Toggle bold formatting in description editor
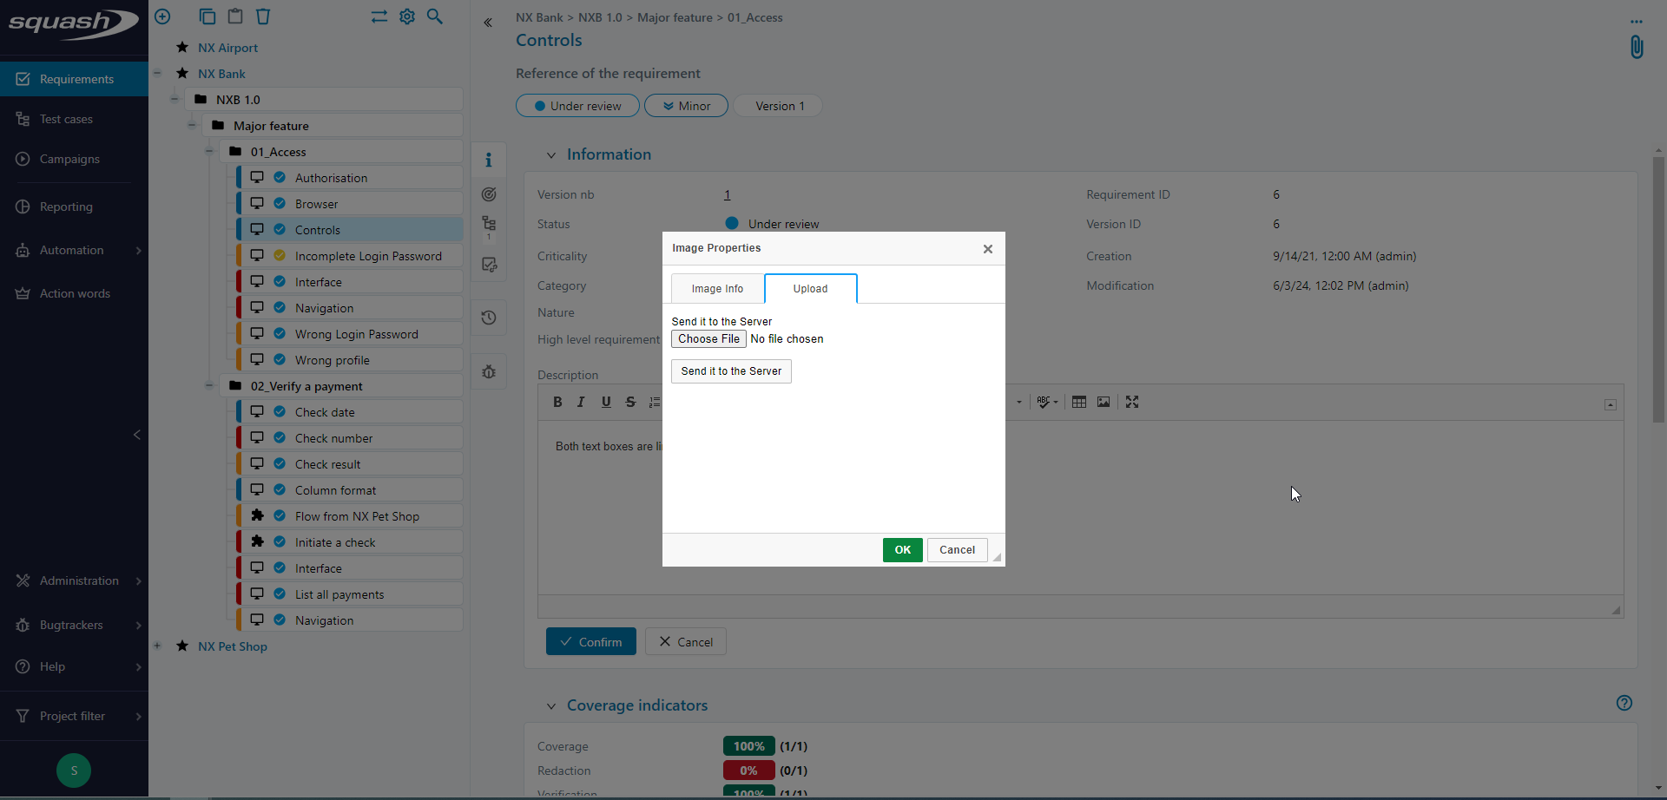This screenshot has width=1667, height=800. click(557, 402)
